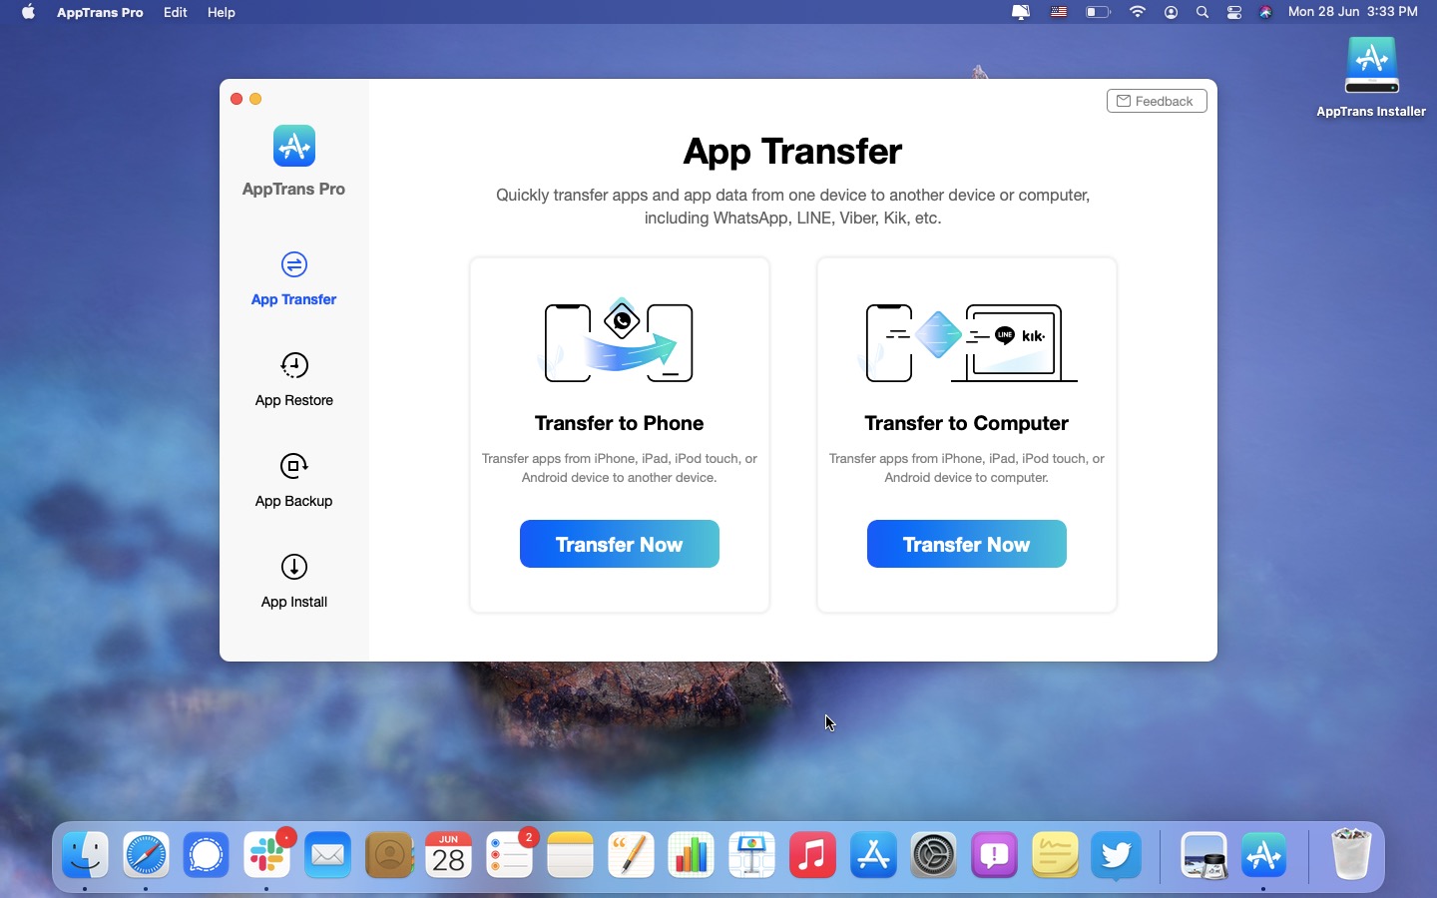Open Mail app in the Dock
This screenshot has height=898, width=1437.
[x=328, y=856]
